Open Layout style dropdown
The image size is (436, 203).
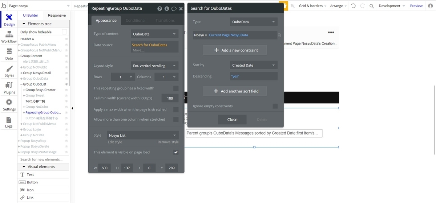click(155, 66)
